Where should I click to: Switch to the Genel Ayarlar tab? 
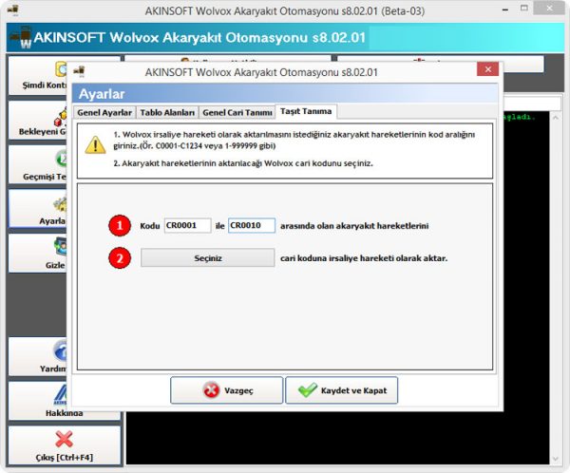click(x=104, y=112)
